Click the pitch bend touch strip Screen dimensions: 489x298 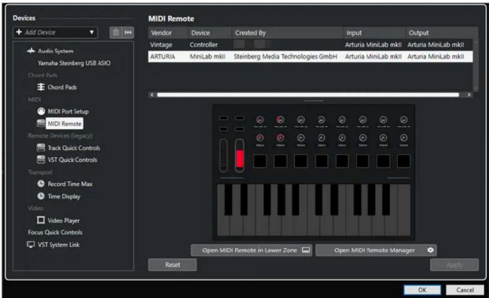(223, 155)
